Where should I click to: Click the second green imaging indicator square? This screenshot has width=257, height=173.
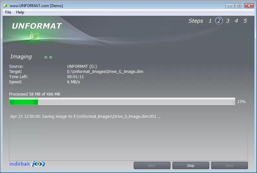51,57
